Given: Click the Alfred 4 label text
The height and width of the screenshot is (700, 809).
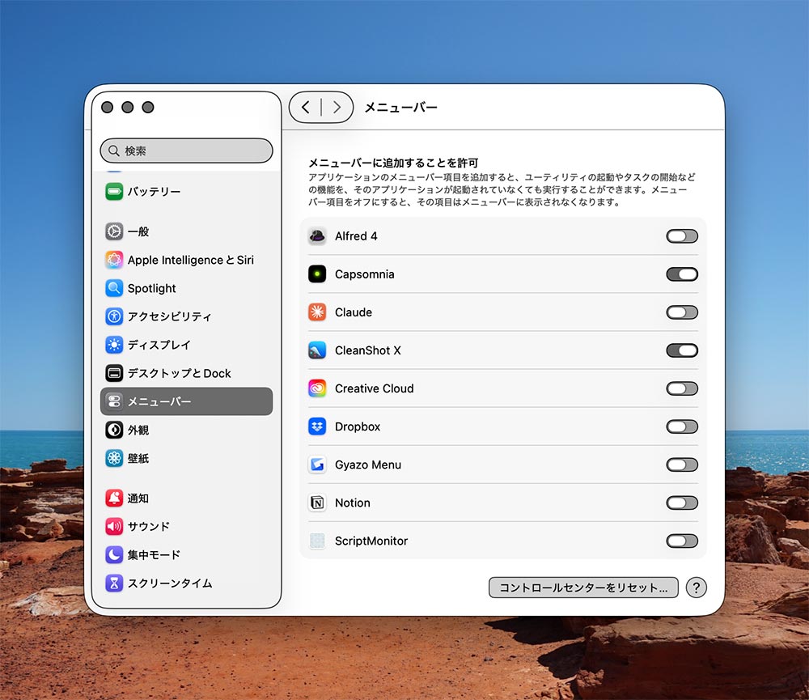Looking at the screenshot, I should [x=356, y=236].
